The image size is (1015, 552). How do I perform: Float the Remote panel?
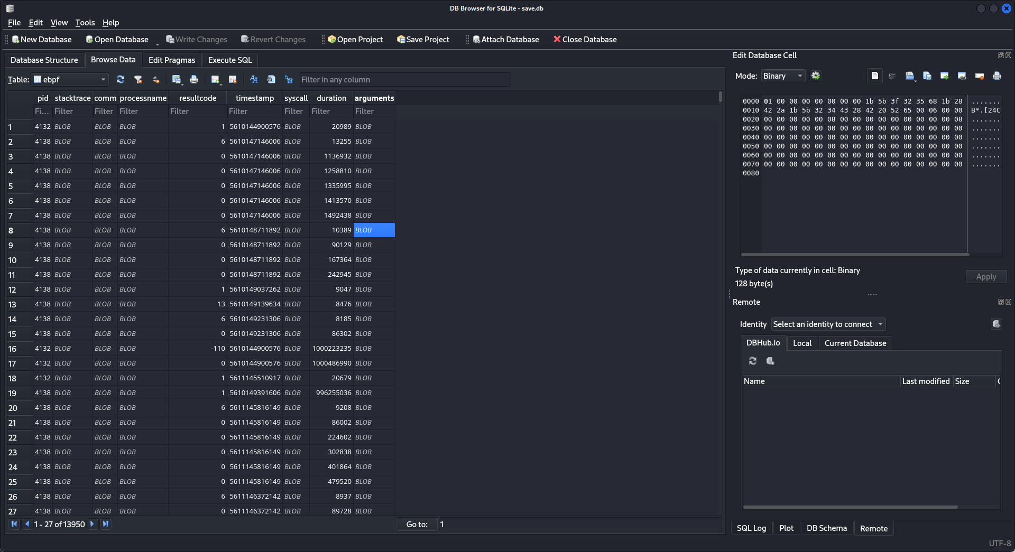coord(1001,302)
